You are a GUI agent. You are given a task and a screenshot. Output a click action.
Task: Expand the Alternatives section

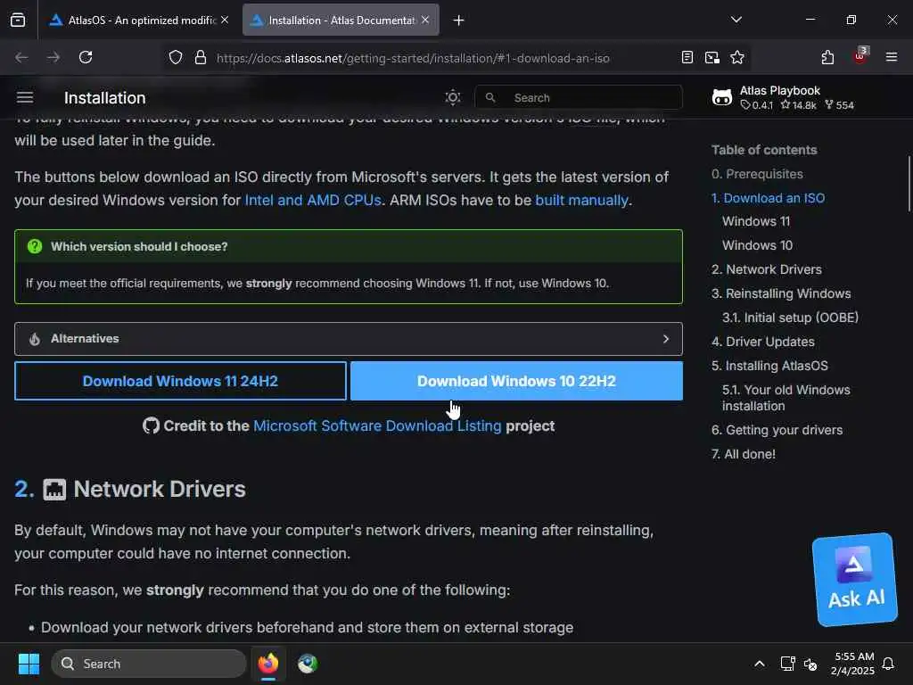point(349,338)
